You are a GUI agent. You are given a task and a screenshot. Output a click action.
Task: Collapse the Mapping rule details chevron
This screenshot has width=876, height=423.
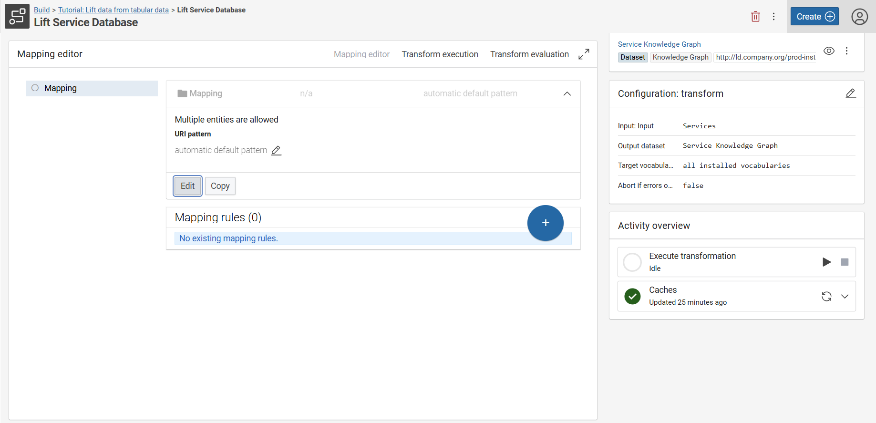(x=567, y=94)
